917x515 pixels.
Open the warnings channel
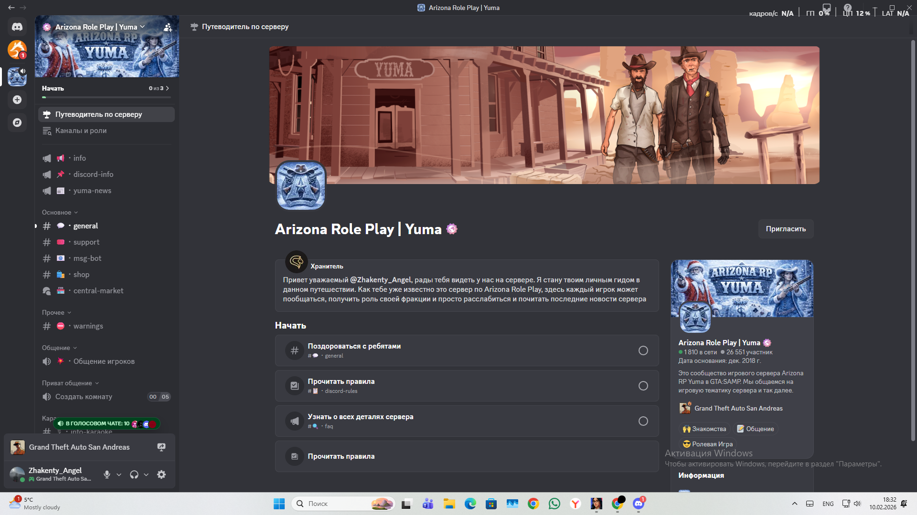click(x=107, y=326)
